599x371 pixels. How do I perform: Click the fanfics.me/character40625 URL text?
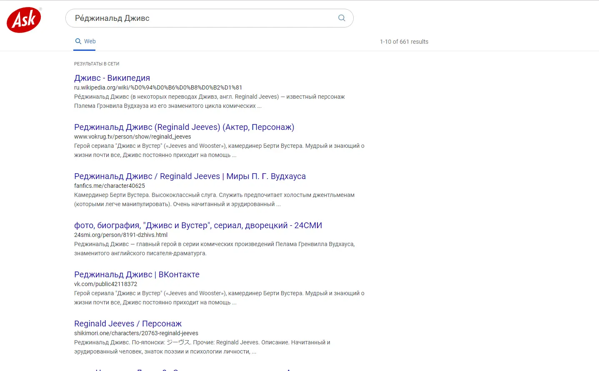pos(110,186)
